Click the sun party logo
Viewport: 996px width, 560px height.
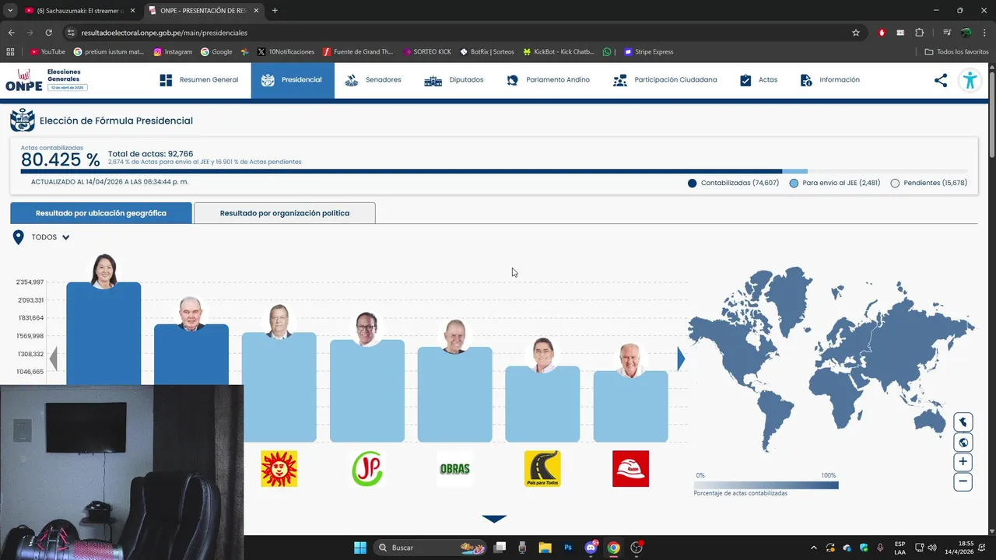point(279,469)
